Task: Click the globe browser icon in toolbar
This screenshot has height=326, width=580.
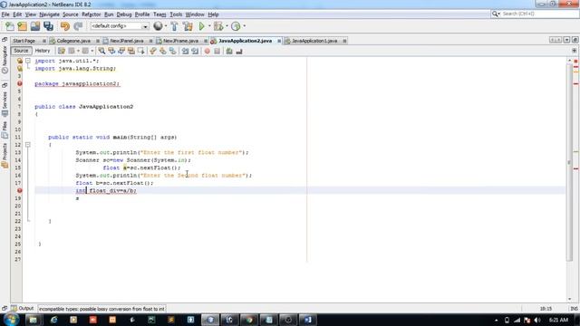Action: pos(158,26)
